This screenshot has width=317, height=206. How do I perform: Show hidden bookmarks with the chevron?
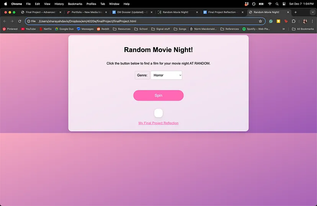pyautogui.click(x=284, y=29)
